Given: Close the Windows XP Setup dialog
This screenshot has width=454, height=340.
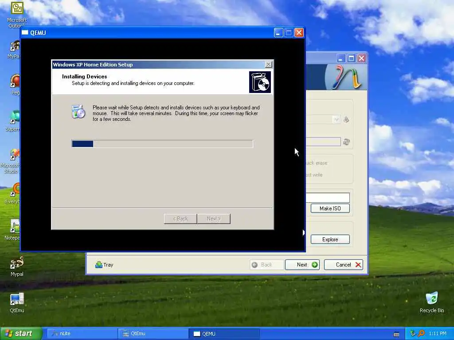Looking at the screenshot, I should (268, 65).
